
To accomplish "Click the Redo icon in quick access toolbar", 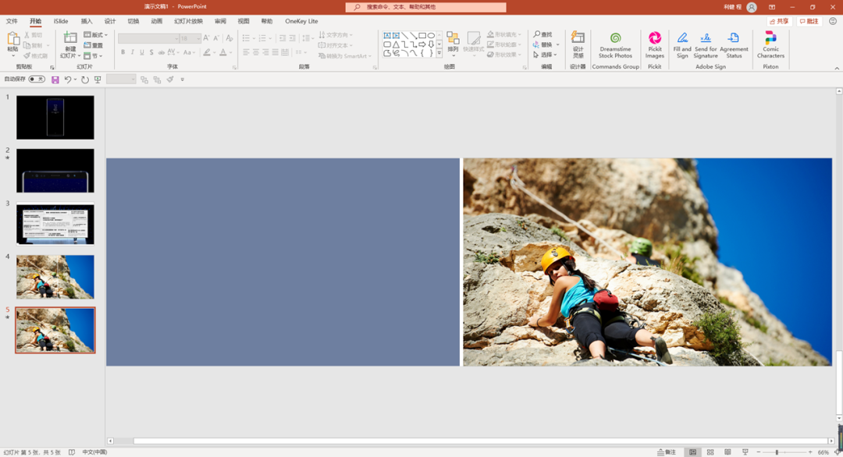I will [85, 80].
